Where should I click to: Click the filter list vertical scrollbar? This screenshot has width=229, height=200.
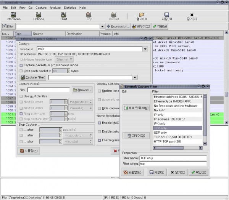click(205, 120)
